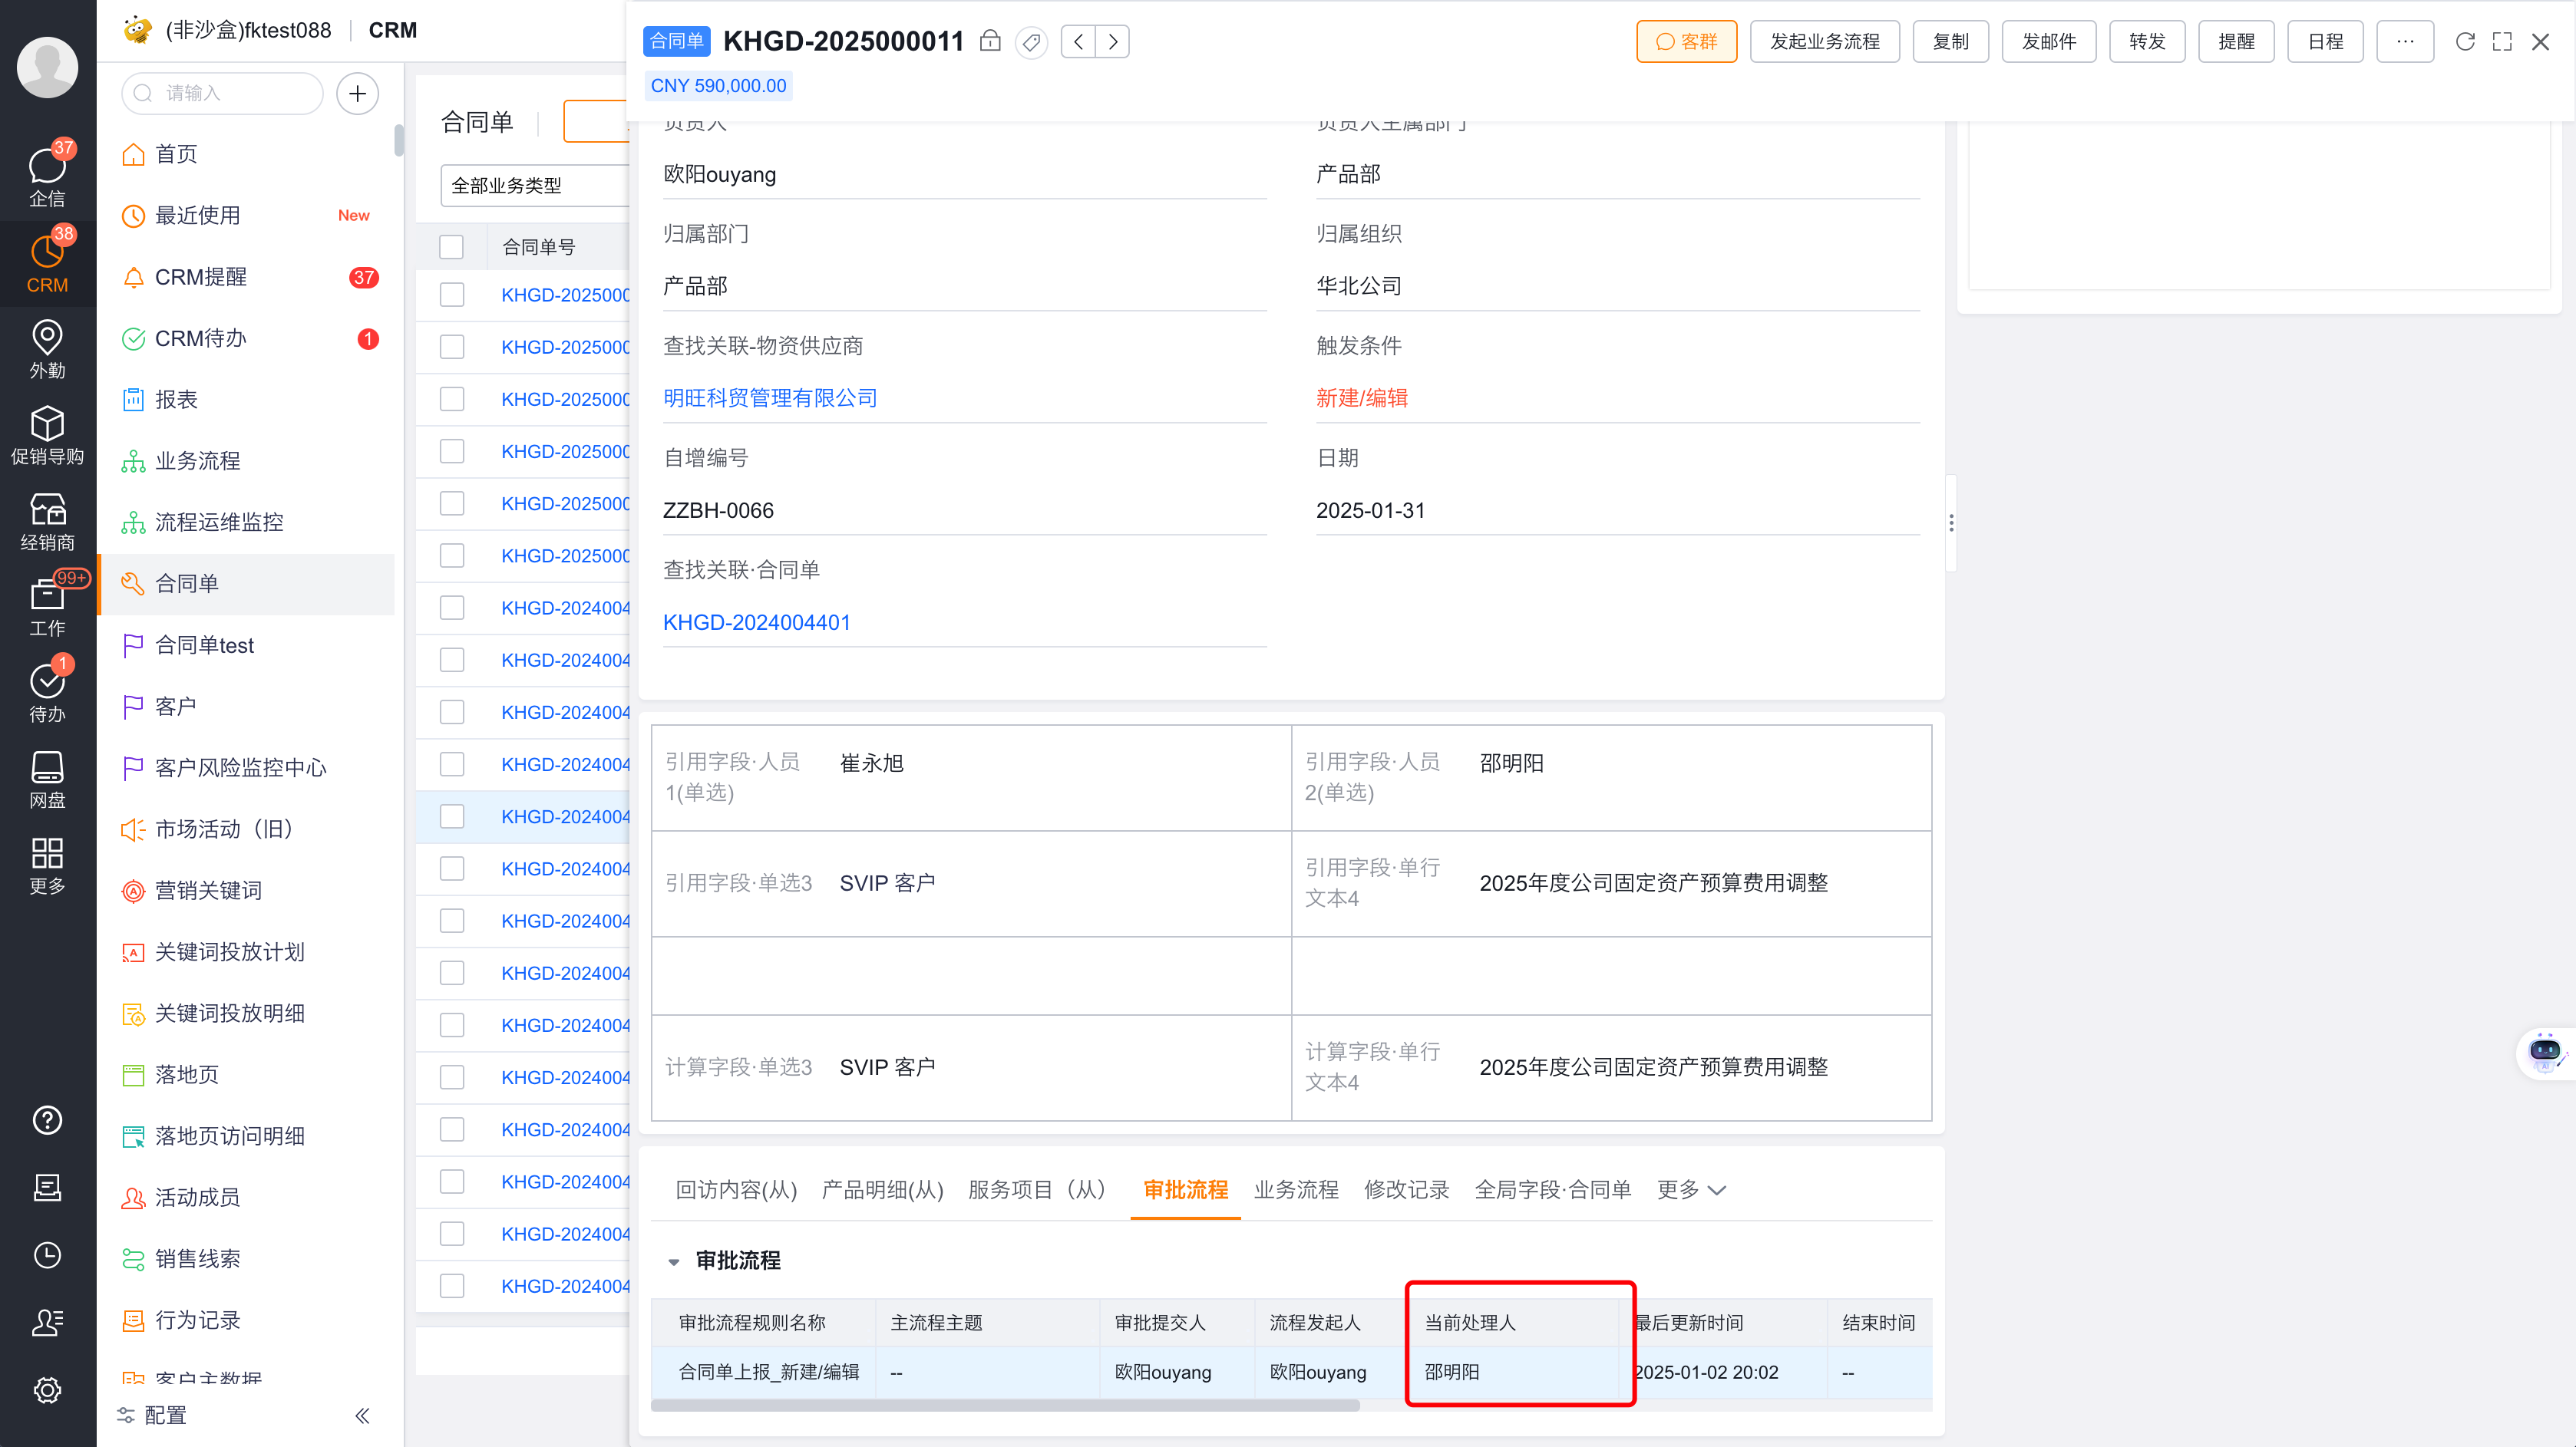
Task: Open the 经销商 dealer icon
Action: [x=47, y=521]
